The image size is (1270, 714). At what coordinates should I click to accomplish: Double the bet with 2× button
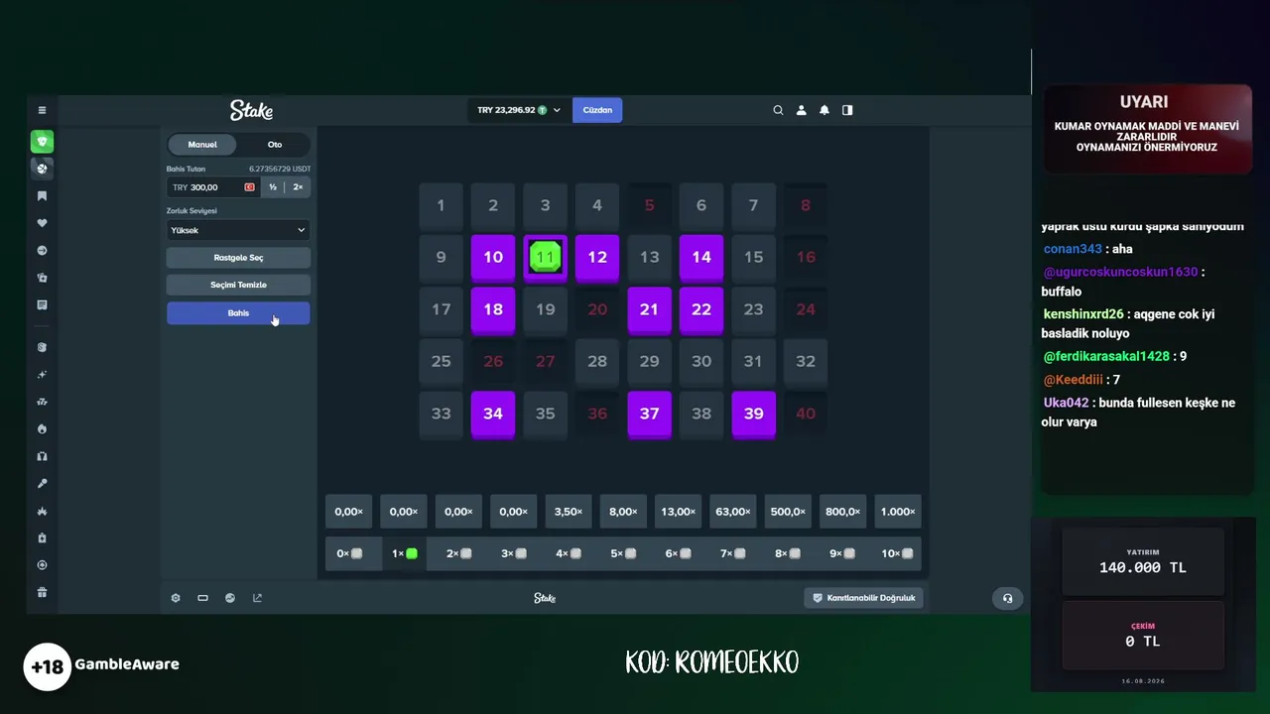tap(298, 187)
